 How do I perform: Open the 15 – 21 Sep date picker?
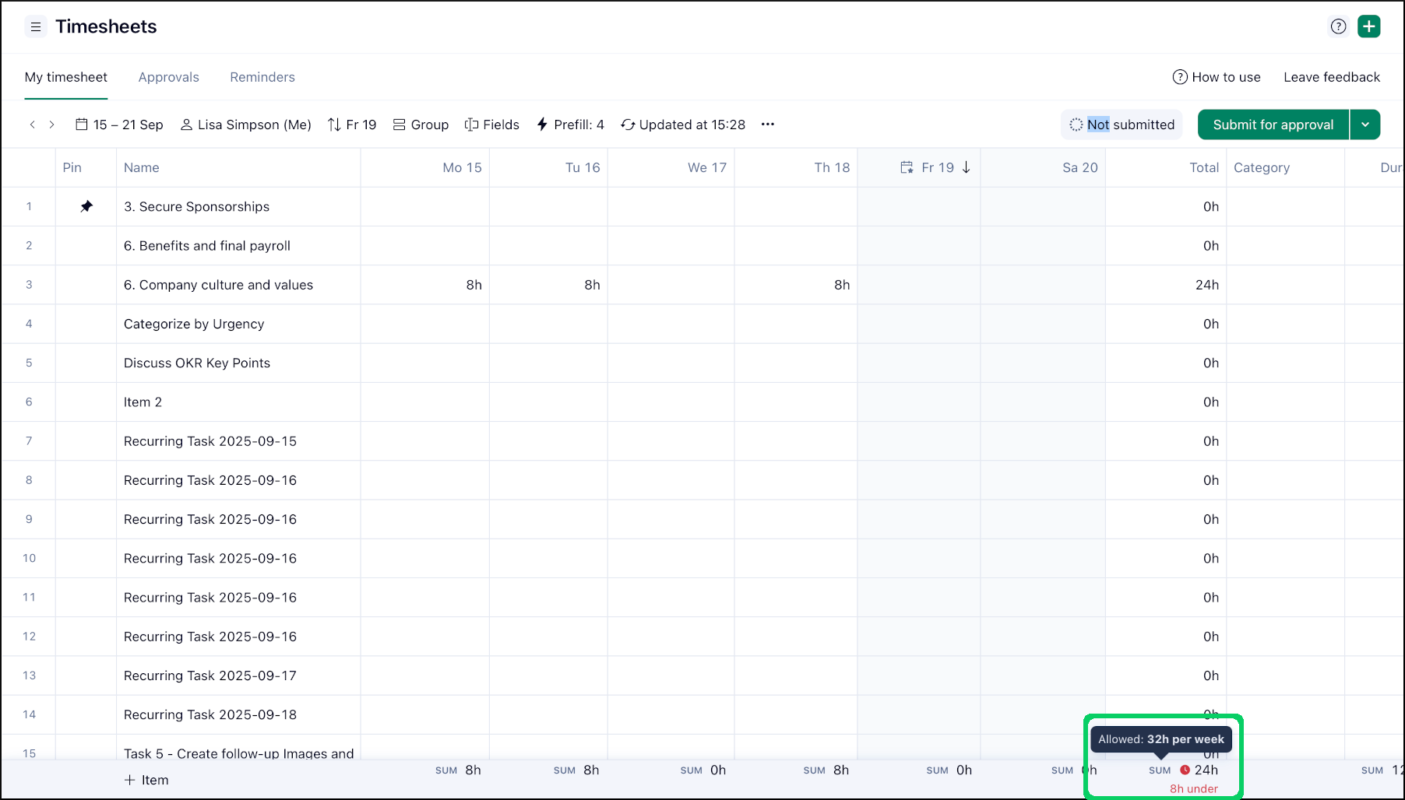pyautogui.click(x=119, y=125)
